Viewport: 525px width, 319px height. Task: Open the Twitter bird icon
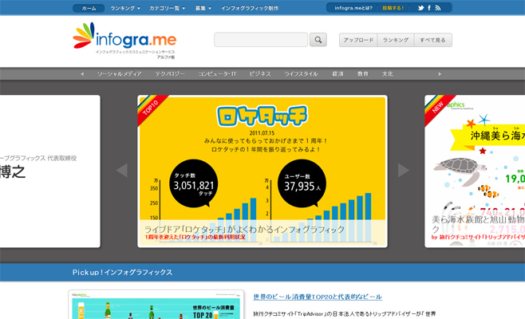tap(420, 8)
